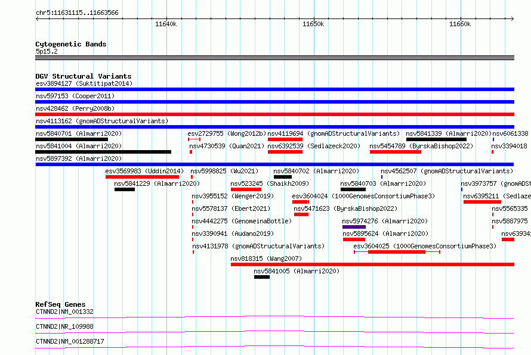Open nsv6061338 variant label
This screenshot has width=531, height=355.
pos(510,133)
